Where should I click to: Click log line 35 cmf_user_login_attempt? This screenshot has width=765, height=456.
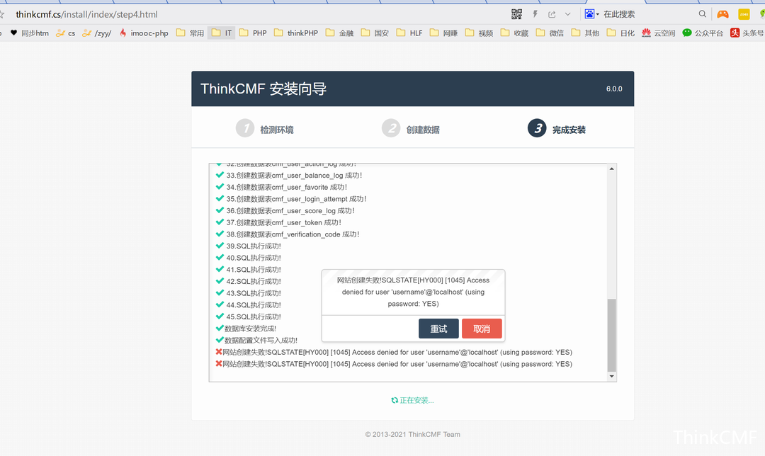pos(296,199)
